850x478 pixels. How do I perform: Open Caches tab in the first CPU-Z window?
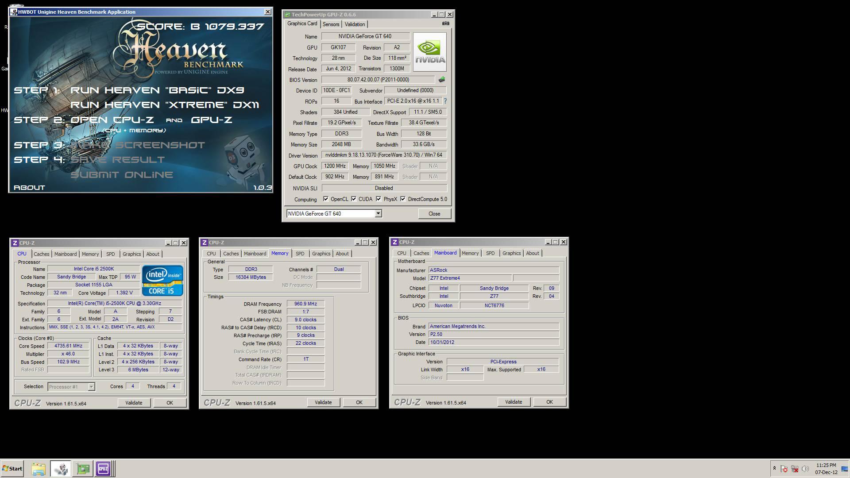tap(42, 254)
